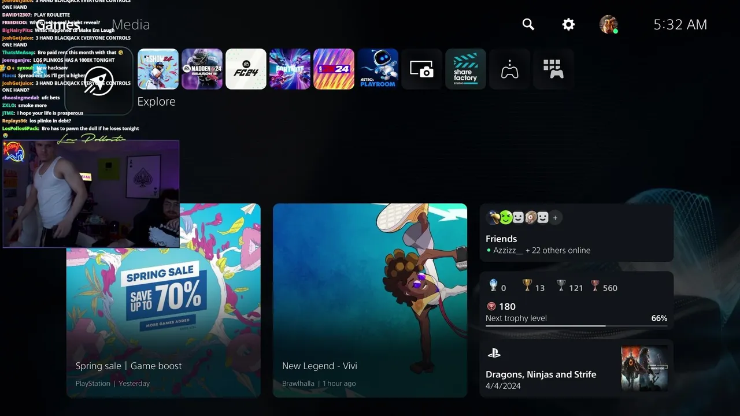
Task: Click the Next trophy level progress bar
Action: pyautogui.click(x=576, y=326)
